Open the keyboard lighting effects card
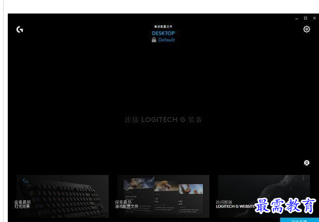 tap(63, 196)
